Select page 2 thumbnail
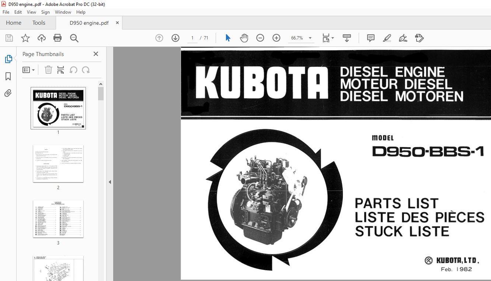The image size is (491, 281). [58, 163]
